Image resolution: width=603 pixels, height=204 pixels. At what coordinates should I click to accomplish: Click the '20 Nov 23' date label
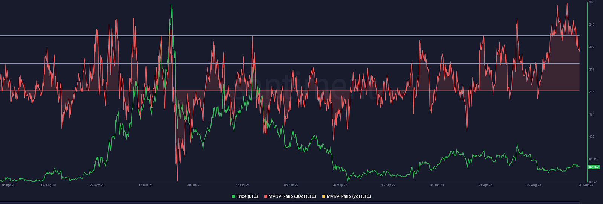point(586,185)
